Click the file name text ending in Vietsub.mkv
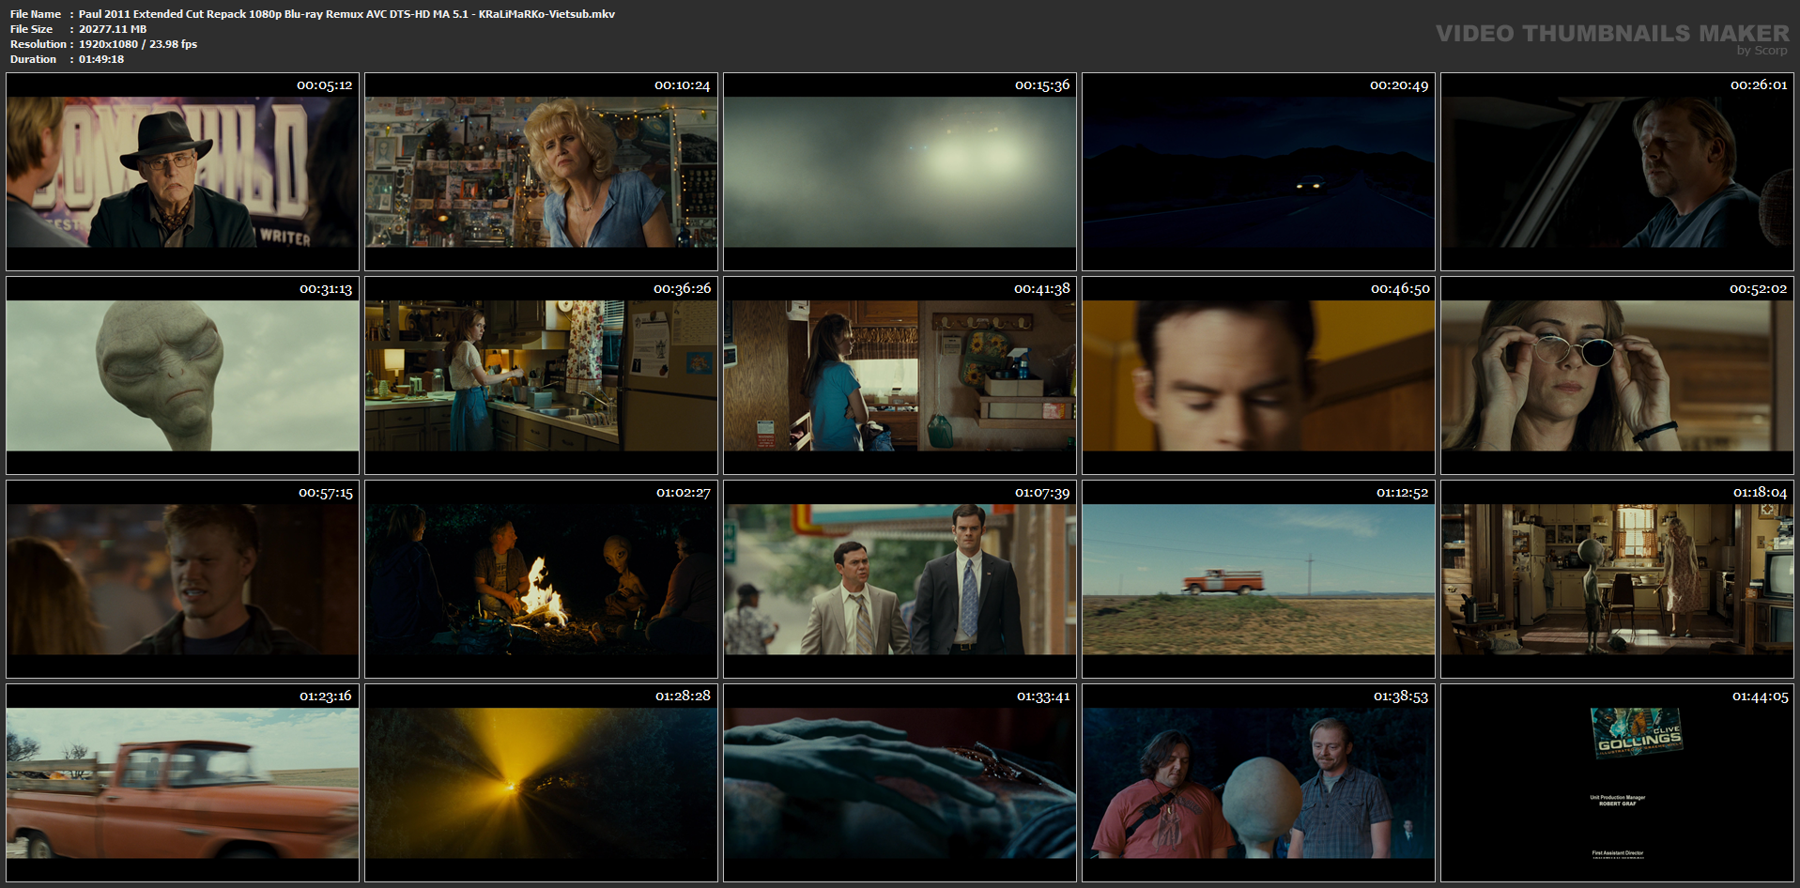The image size is (1800, 888). [x=346, y=14]
